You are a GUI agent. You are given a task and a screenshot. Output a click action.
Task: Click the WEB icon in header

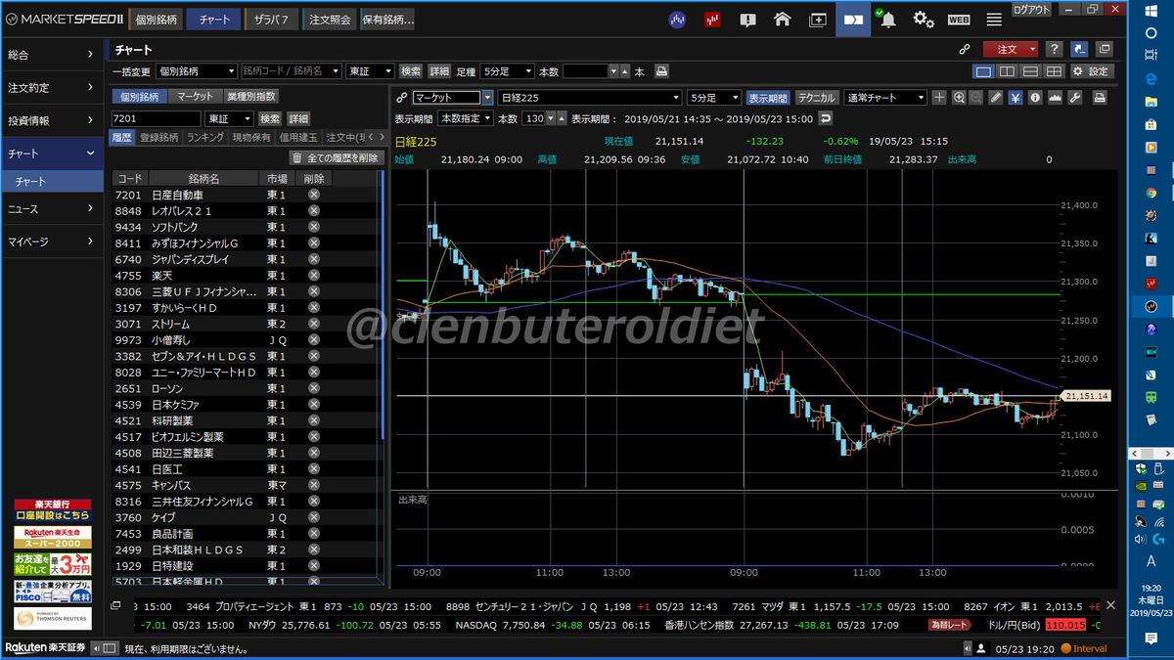tap(959, 19)
